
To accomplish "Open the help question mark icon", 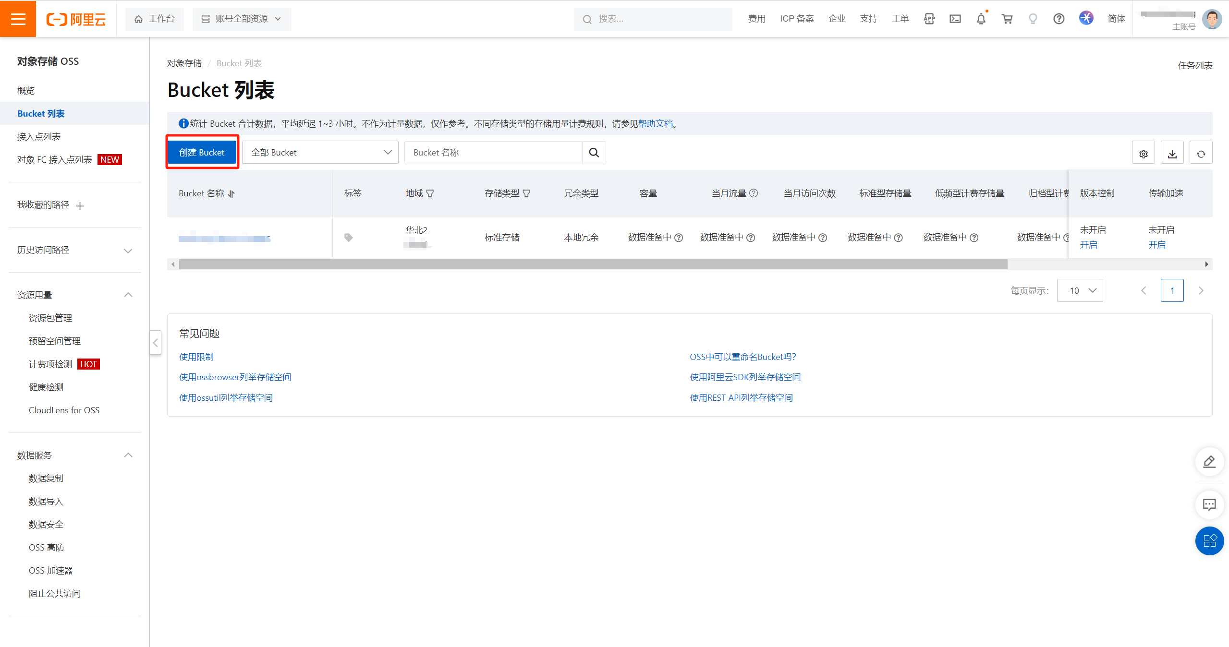I will pos(1059,19).
